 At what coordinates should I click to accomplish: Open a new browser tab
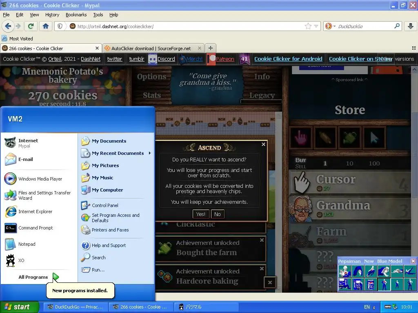click(211, 48)
